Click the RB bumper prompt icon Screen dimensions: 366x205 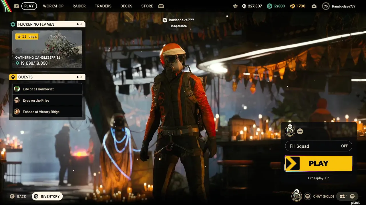[x=161, y=6]
